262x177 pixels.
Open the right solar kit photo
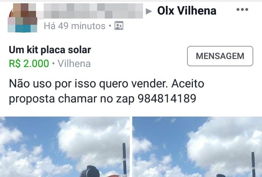[x=197, y=147]
